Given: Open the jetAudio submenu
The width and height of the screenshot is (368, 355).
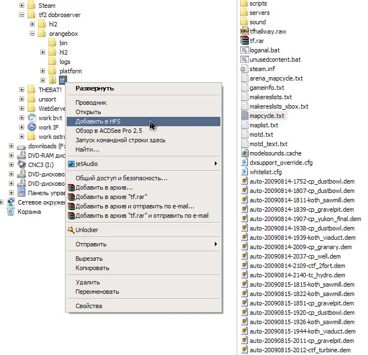Looking at the screenshot, I should (143, 164).
